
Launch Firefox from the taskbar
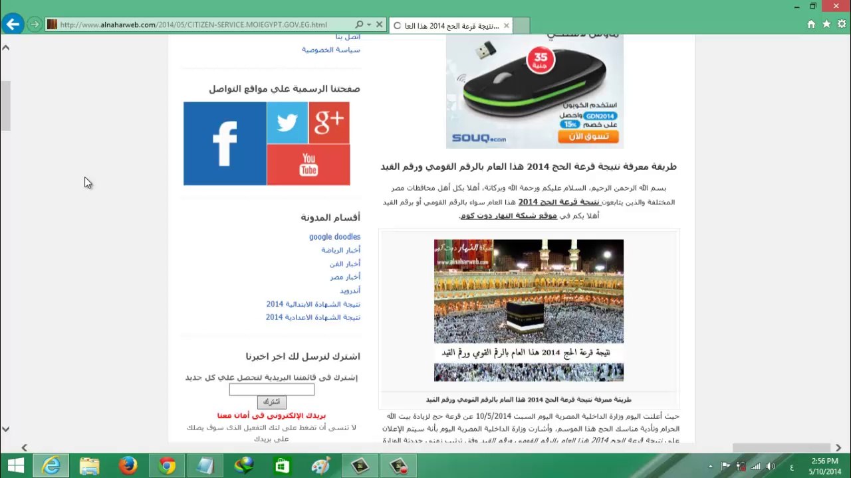click(x=128, y=465)
